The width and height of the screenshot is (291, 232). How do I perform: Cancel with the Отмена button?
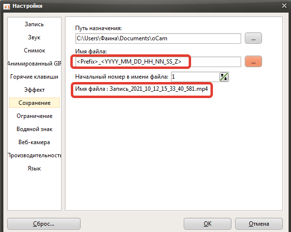click(259, 224)
